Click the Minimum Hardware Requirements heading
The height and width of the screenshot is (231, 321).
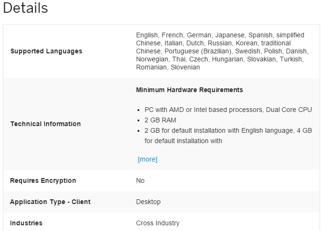[x=189, y=90]
